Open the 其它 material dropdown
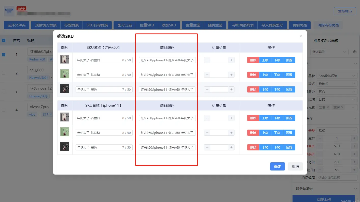Image resolution: width=360 pixels, height=202 pixels. 337,91
